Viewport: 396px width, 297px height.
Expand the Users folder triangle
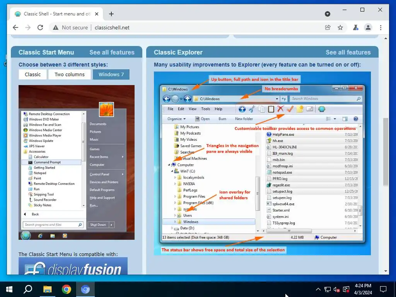[175, 215]
